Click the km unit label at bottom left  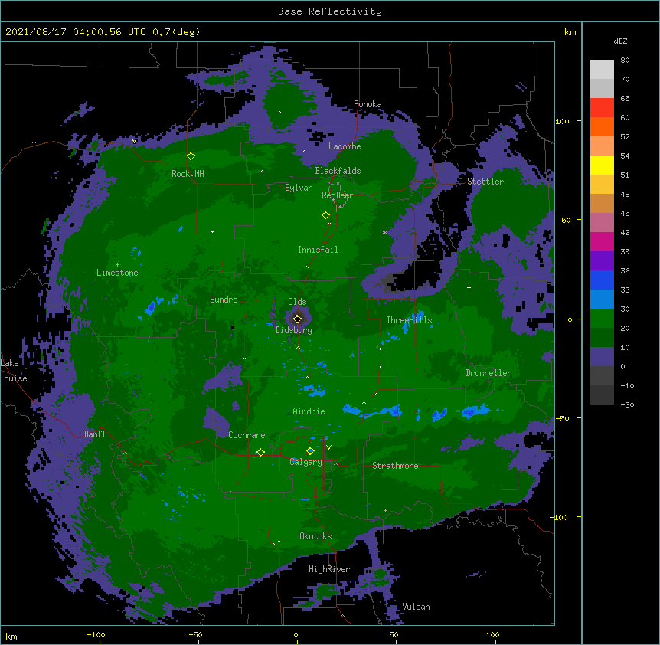[x=11, y=636]
